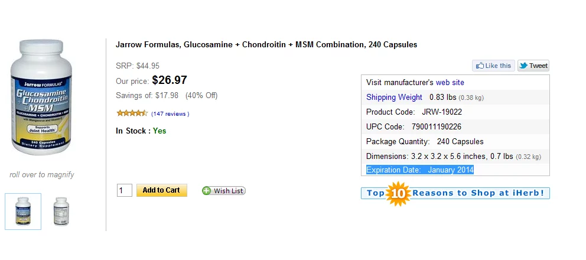Click the Twitter bird Tweet button
The height and width of the screenshot is (260, 586).
tap(533, 66)
